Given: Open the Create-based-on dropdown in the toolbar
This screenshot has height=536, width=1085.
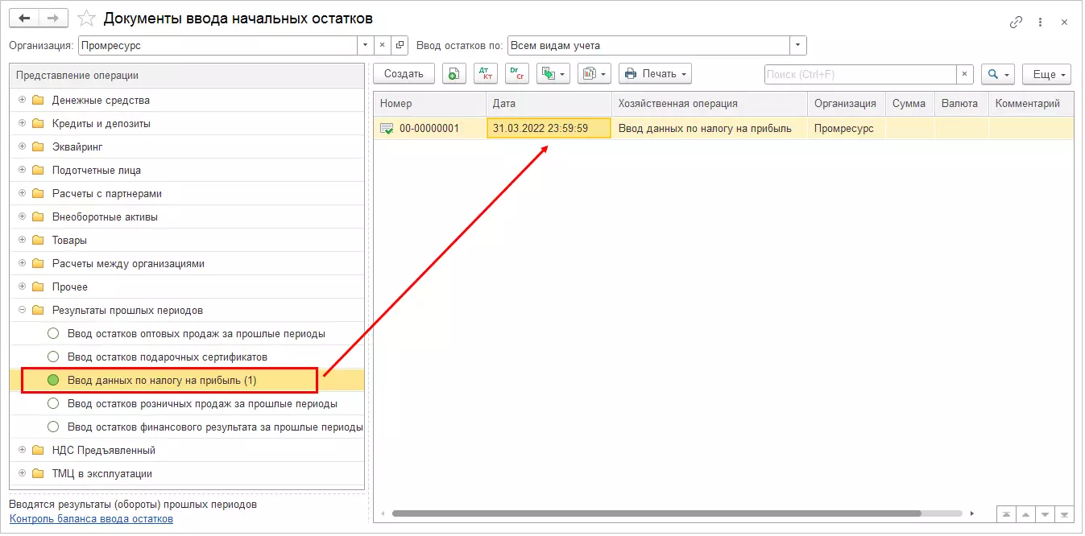Looking at the screenshot, I should [553, 74].
